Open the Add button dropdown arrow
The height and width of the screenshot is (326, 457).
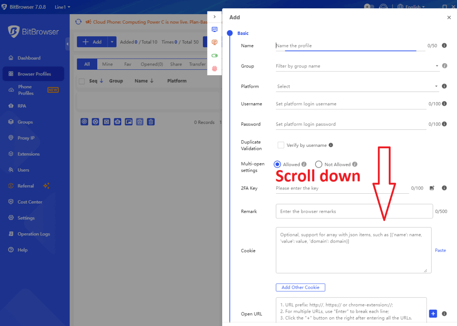pos(112,42)
